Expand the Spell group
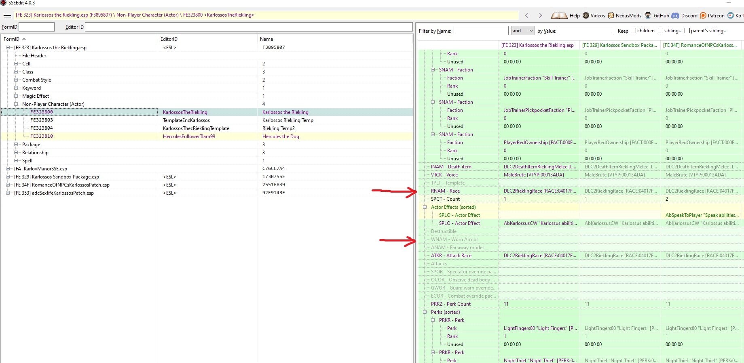Viewport: 744px width, 363px height. click(x=16, y=161)
